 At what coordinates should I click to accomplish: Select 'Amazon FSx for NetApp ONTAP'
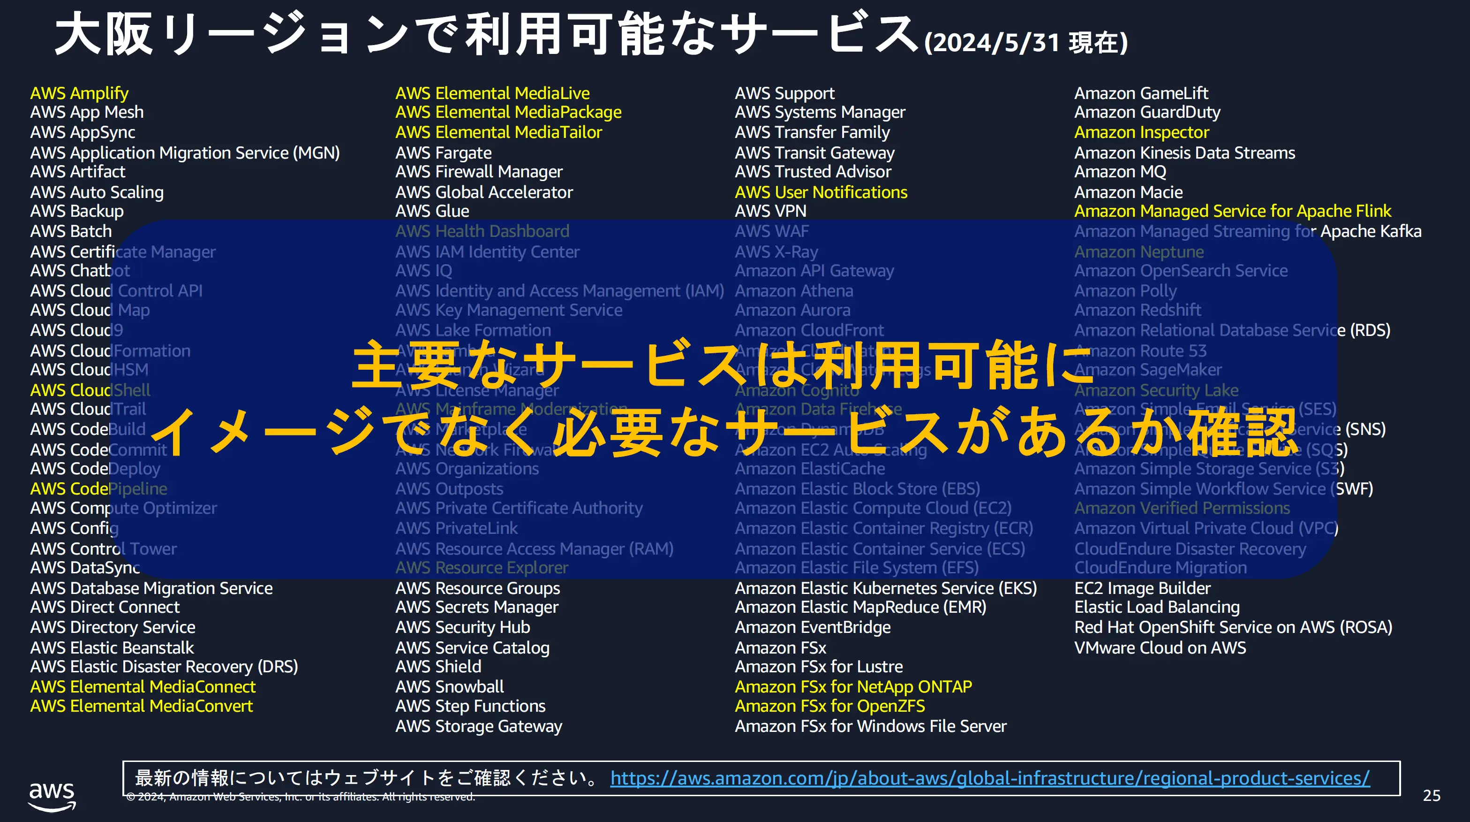[x=854, y=687]
